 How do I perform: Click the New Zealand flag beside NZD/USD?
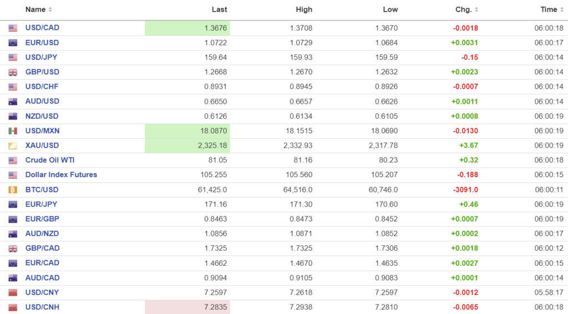(x=13, y=116)
